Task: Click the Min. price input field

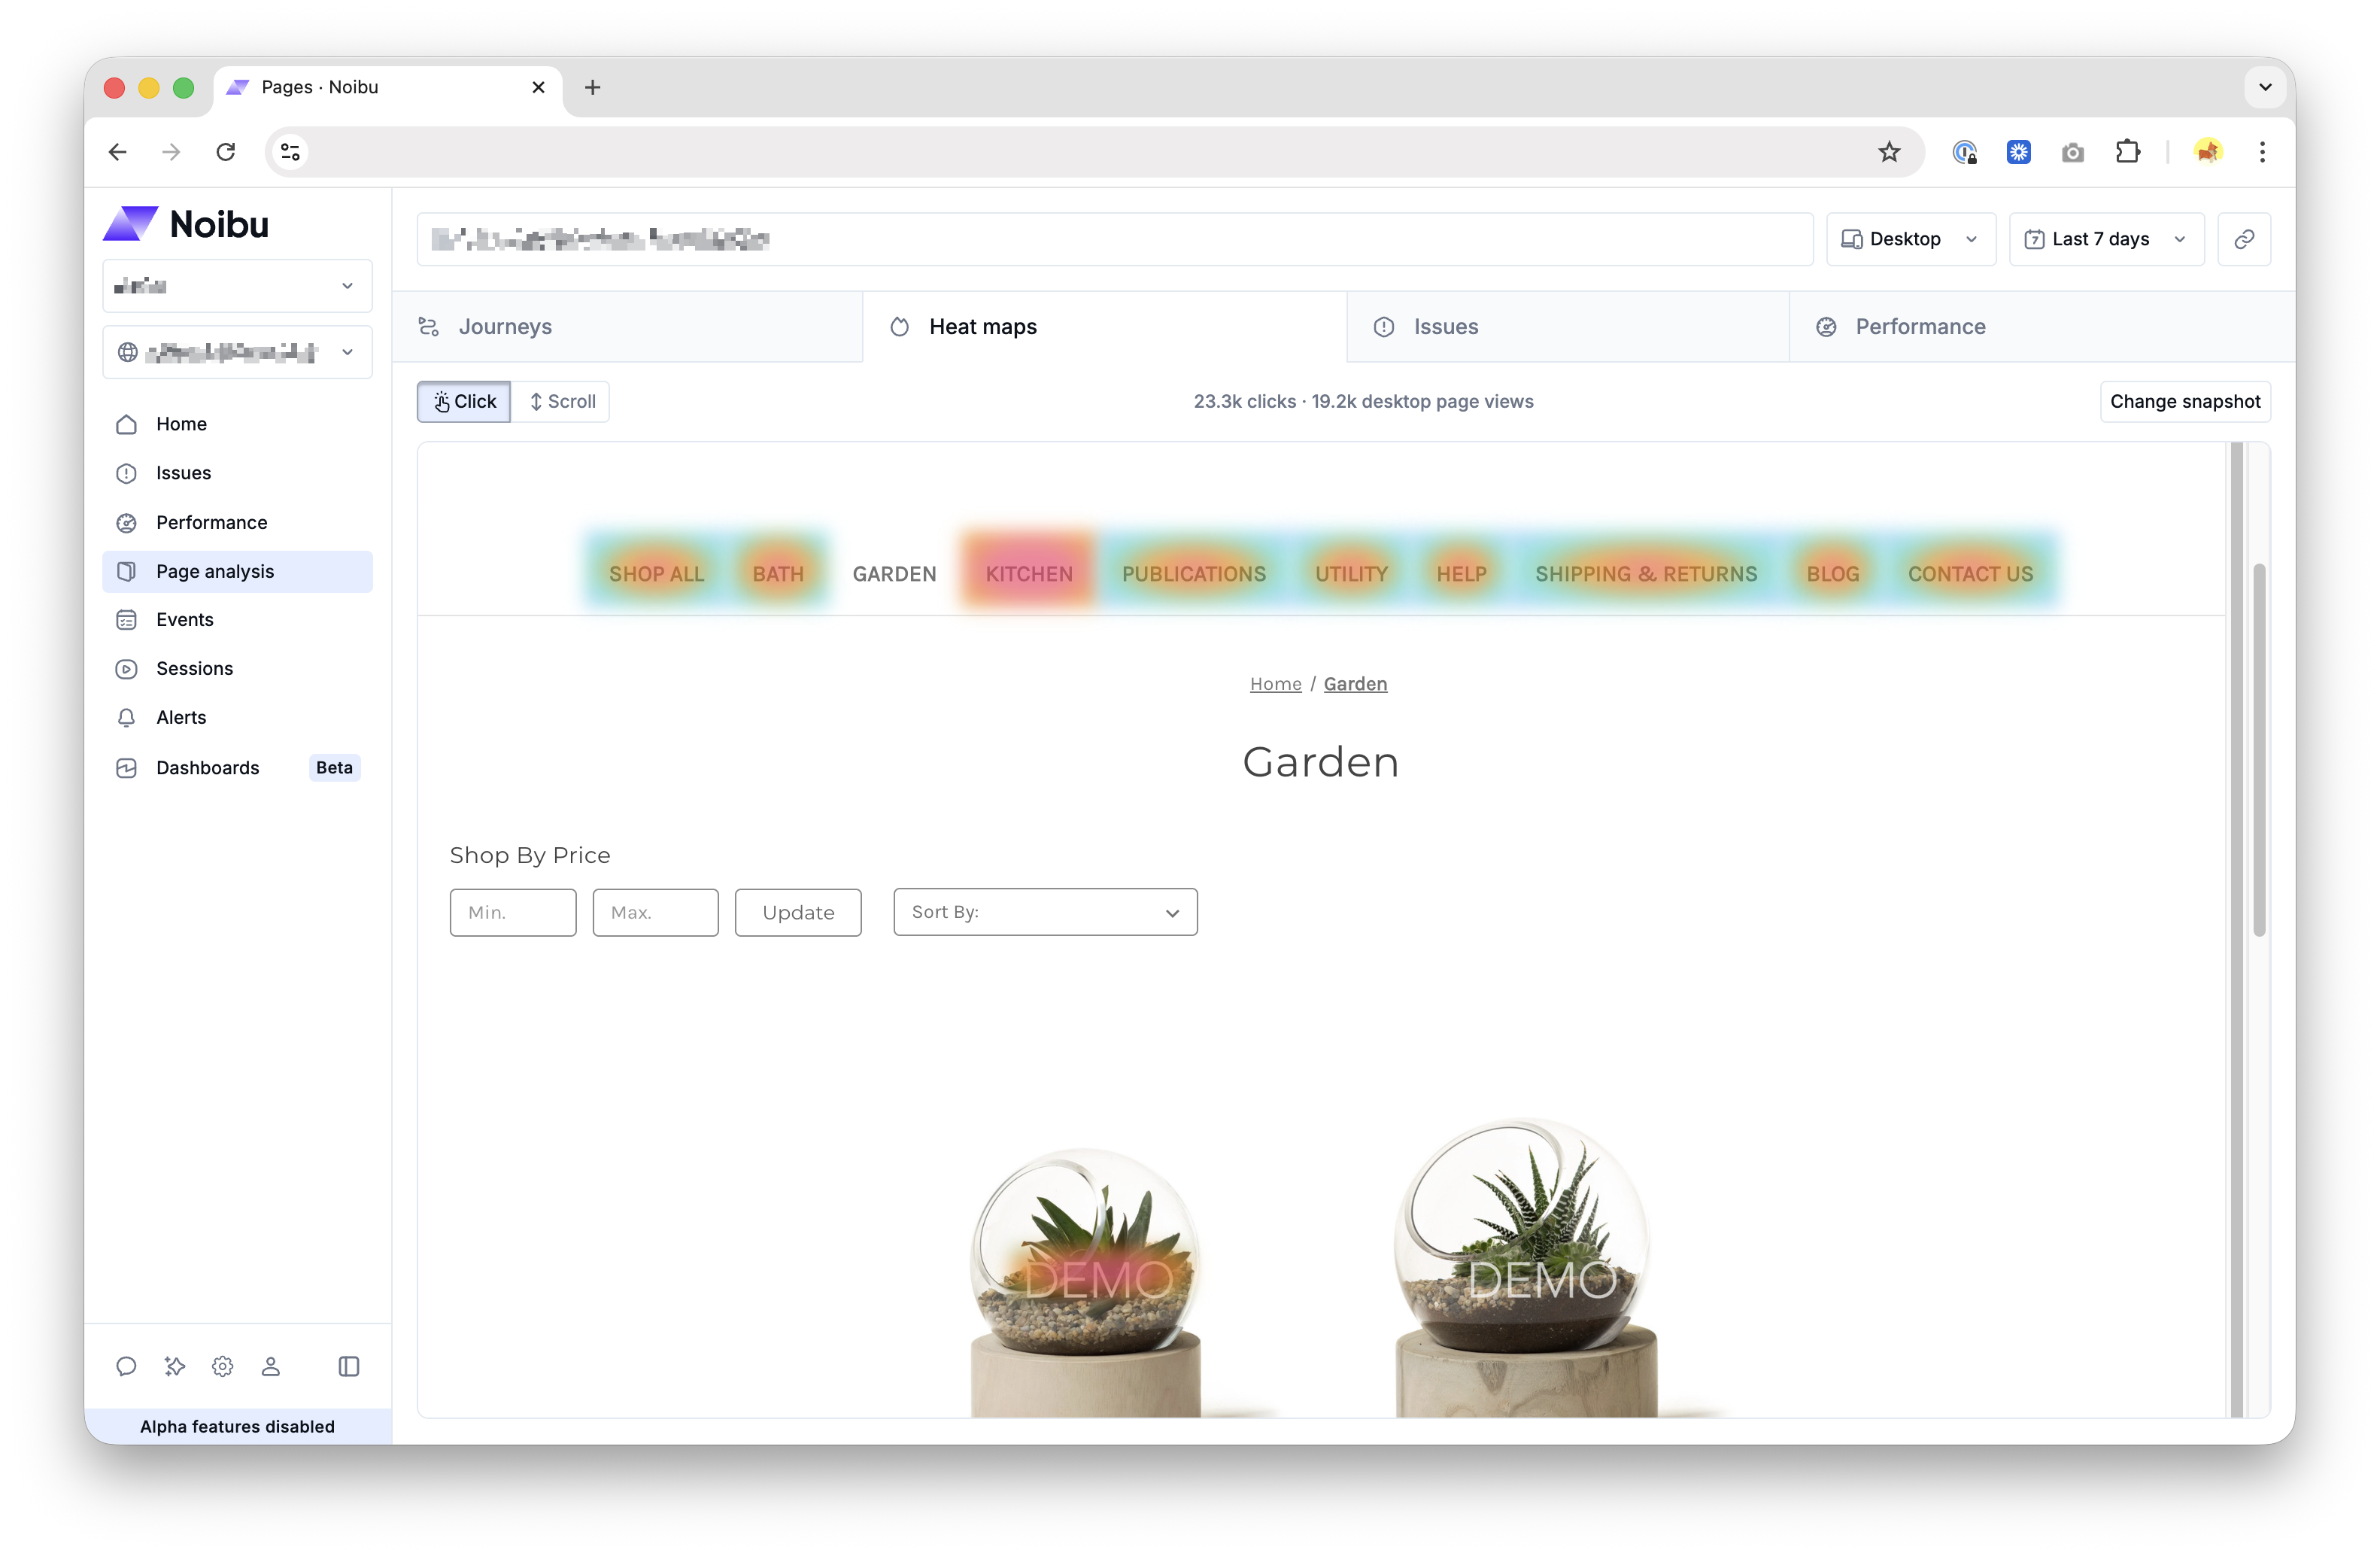Action: click(x=513, y=912)
